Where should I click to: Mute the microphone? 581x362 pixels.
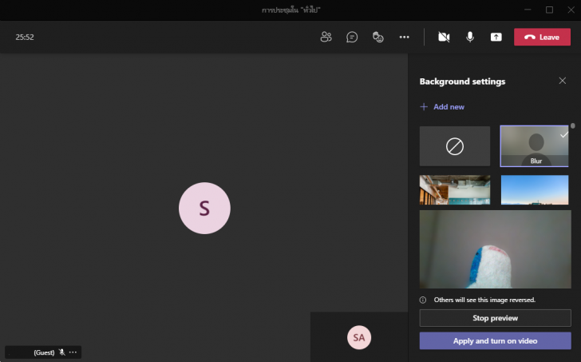point(470,37)
